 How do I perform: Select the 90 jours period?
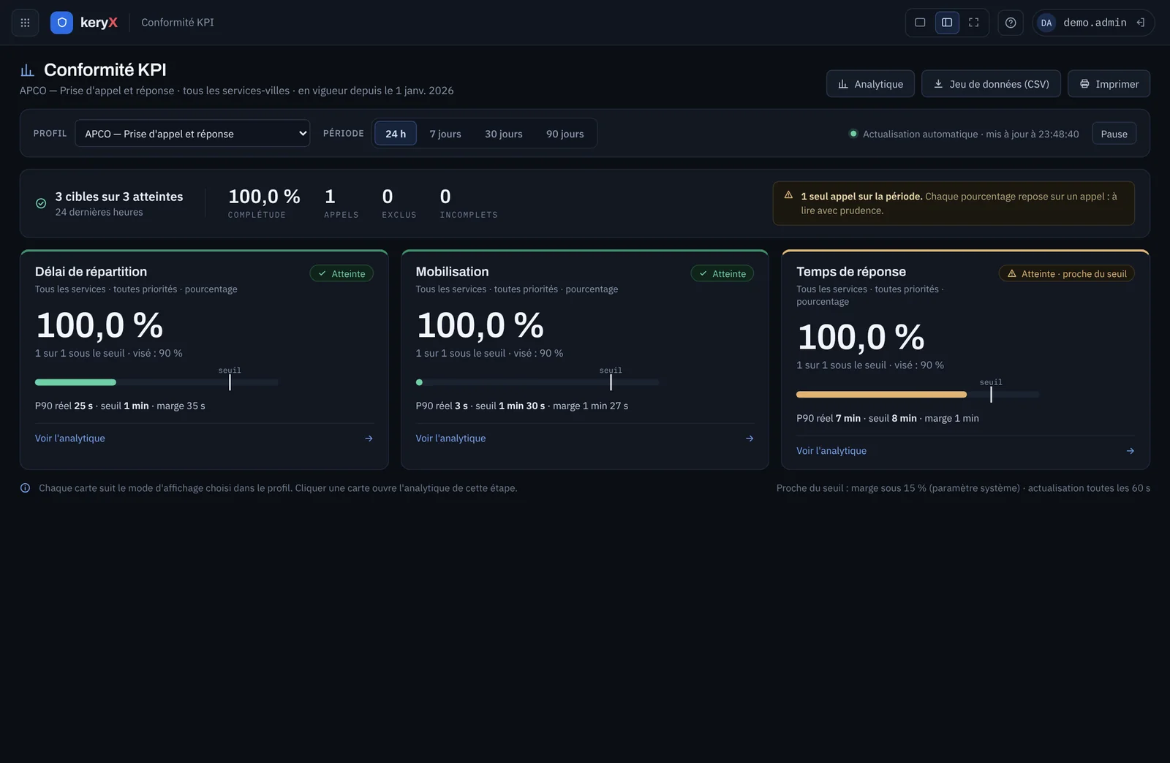tap(565, 134)
